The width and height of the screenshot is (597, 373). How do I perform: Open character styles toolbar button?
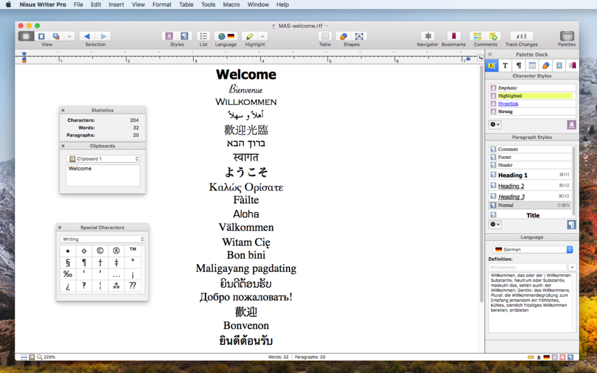(169, 36)
